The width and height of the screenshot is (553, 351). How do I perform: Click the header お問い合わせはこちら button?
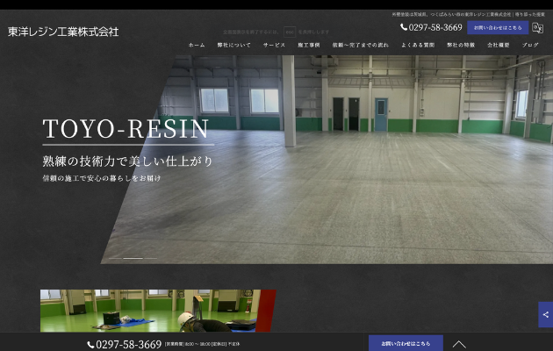point(498,27)
